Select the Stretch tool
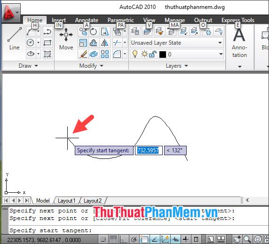Image resolution: width=269 pixels, height=244 pixels. [x=105, y=31]
